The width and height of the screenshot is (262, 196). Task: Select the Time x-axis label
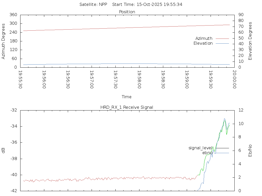click(127, 97)
